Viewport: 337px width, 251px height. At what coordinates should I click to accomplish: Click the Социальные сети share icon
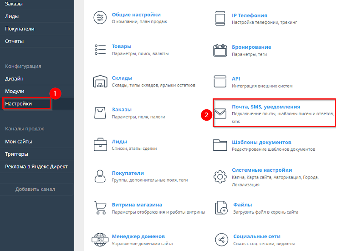pos(220,240)
